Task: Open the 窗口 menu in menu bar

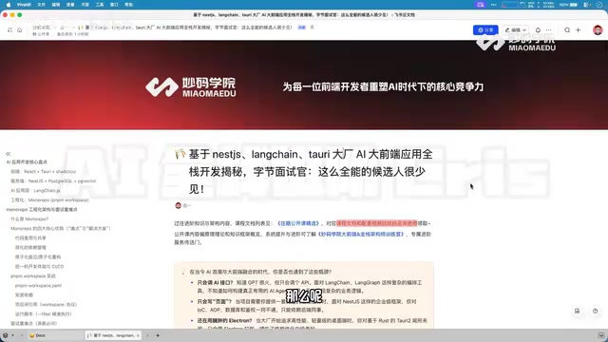Action: [114, 5]
